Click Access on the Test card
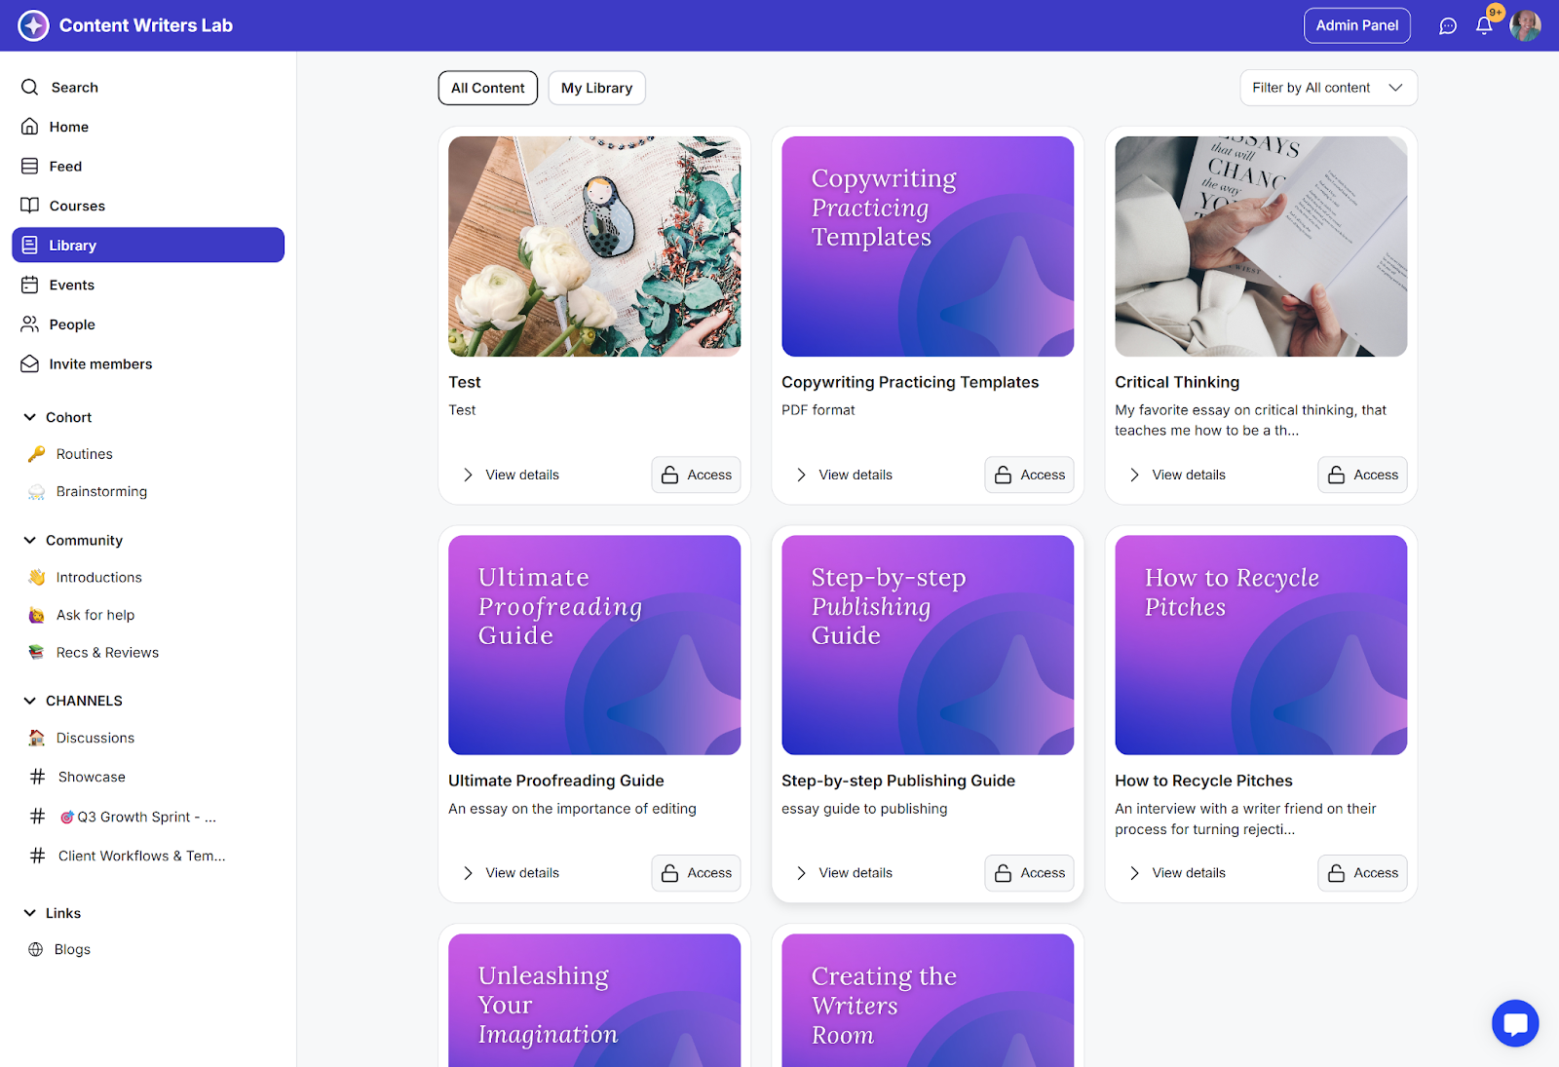Viewport: 1559px width, 1067px height. tap(697, 475)
